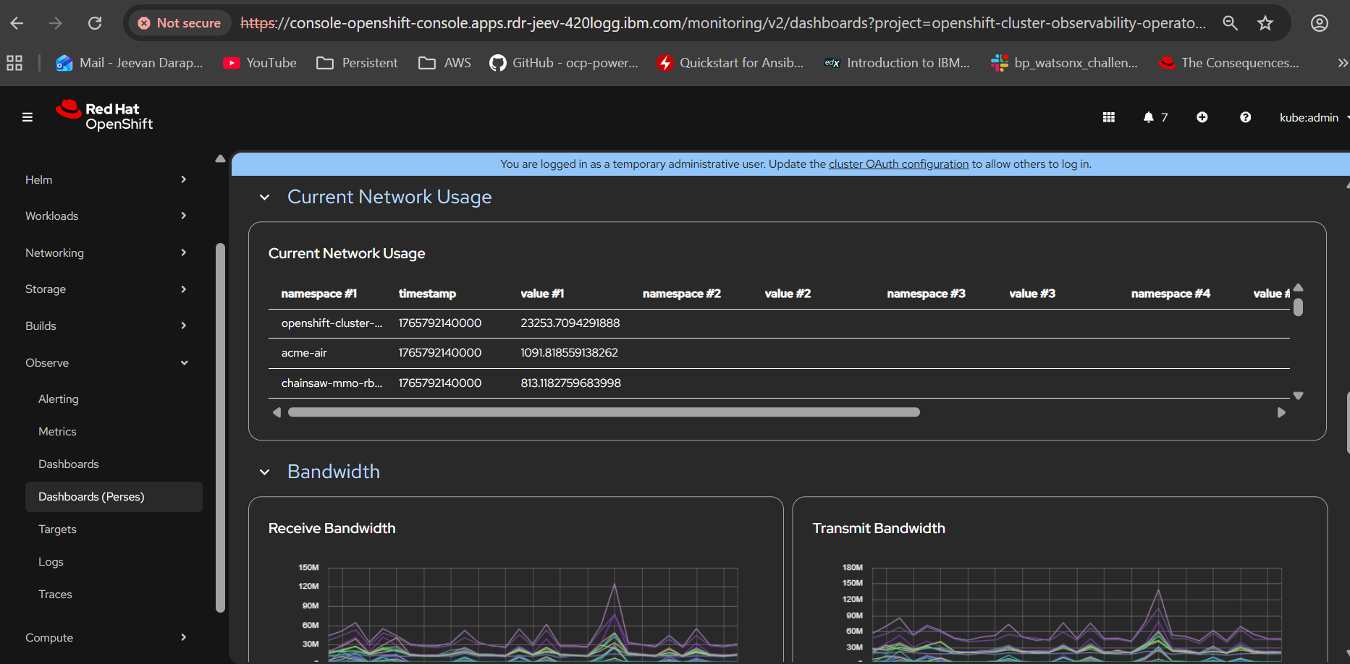Click the table's scroll right arrow

tap(1281, 412)
